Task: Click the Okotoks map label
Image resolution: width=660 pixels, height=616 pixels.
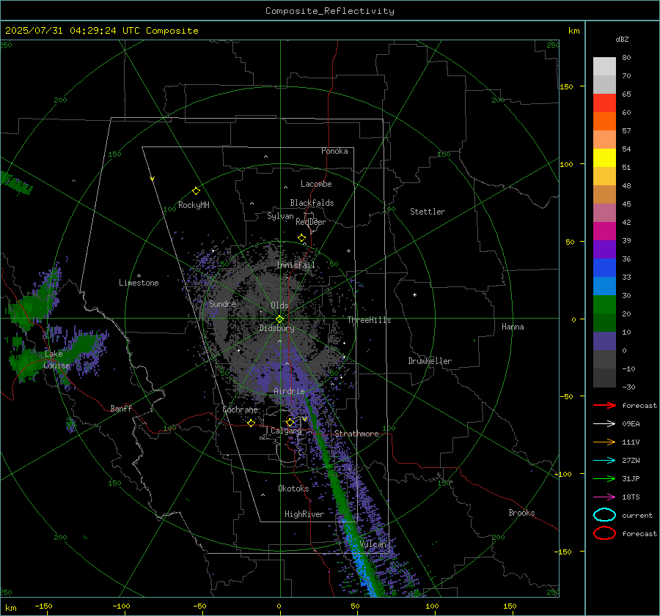Action: tap(293, 489)
